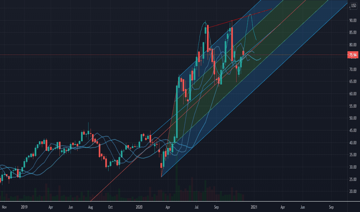The height and width of the screenshot is (212, 360).
Task: Open the USD currency selector
Action: tap(353, 5)
